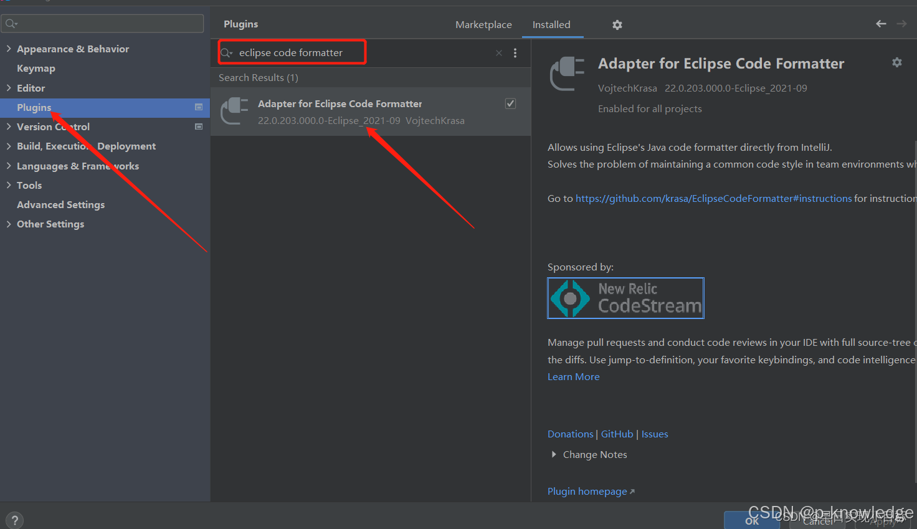Open the Issues link
The image size is (917, 529).
(655, 434)
